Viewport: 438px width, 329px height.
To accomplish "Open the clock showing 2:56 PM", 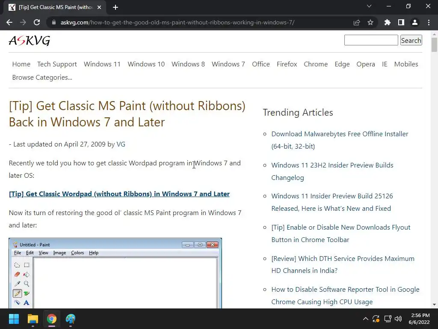I will [x=419, y=319].
